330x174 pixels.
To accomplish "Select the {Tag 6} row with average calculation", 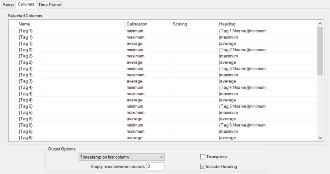I will pyautogui.click(x=163, y=138).
